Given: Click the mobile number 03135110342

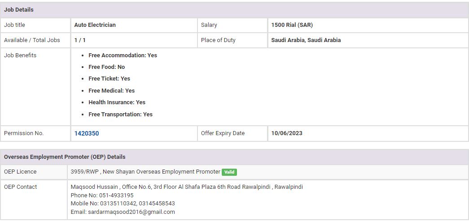Looking at the screenshot, I should (120, 204).
